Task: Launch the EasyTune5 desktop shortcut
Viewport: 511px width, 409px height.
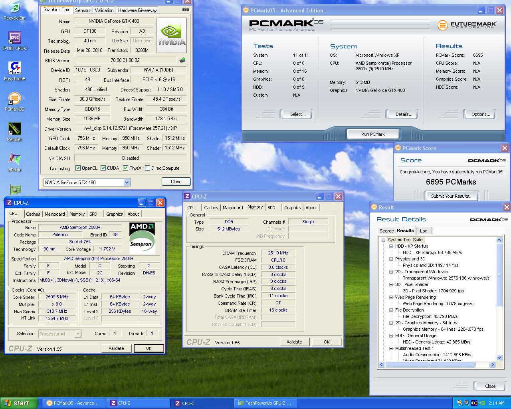Action: coord(14,71)
